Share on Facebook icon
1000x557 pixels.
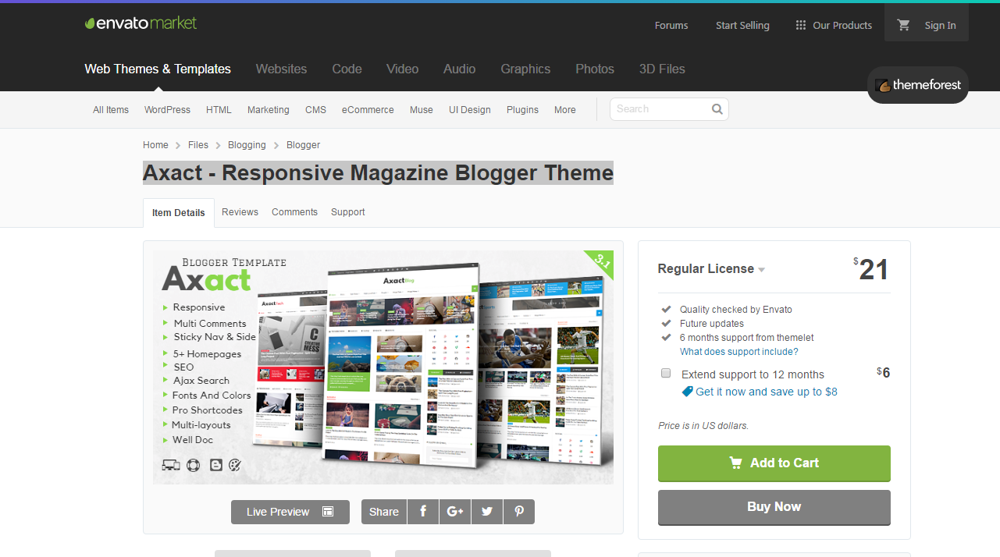423,512
